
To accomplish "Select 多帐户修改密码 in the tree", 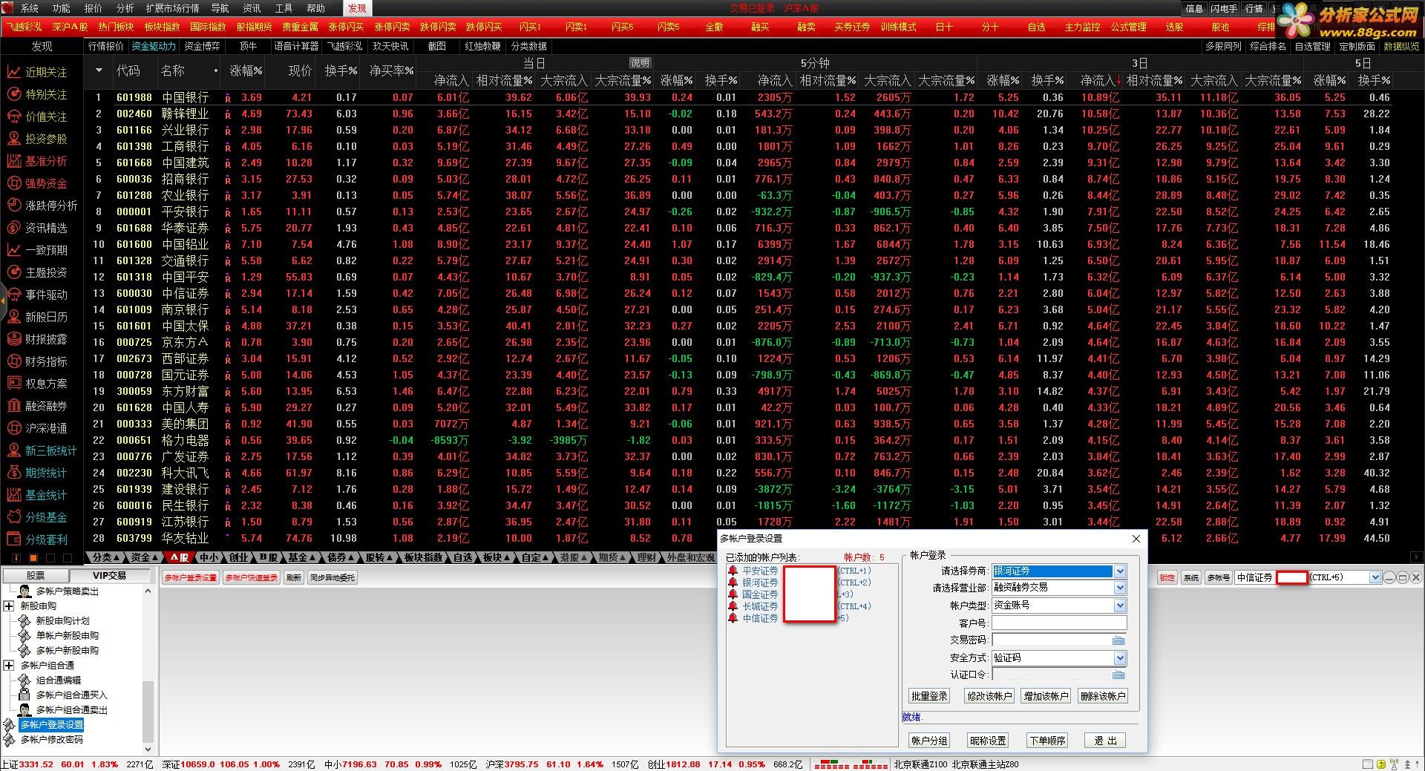I will (52, 740).
